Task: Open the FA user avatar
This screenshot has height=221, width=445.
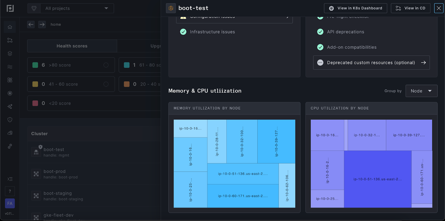Action: (10, 204)
